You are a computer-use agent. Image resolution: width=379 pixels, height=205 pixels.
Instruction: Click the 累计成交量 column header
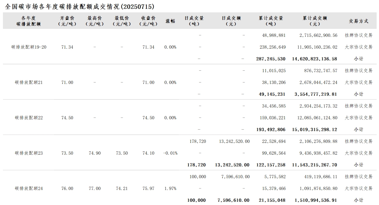271,21
